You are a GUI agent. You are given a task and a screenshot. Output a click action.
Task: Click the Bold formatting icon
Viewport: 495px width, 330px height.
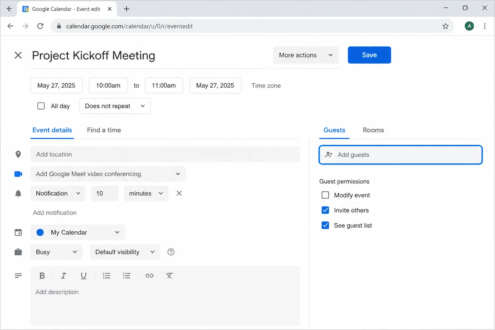click(42, 276)
